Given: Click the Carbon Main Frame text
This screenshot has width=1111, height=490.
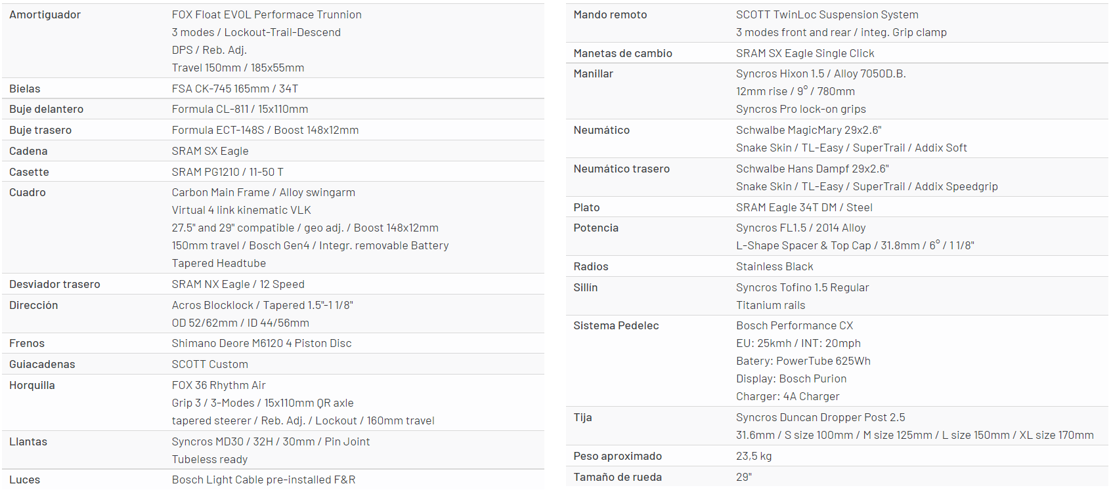Looking at the screenshot, I should pyautogui.click(x=221, y=192).
